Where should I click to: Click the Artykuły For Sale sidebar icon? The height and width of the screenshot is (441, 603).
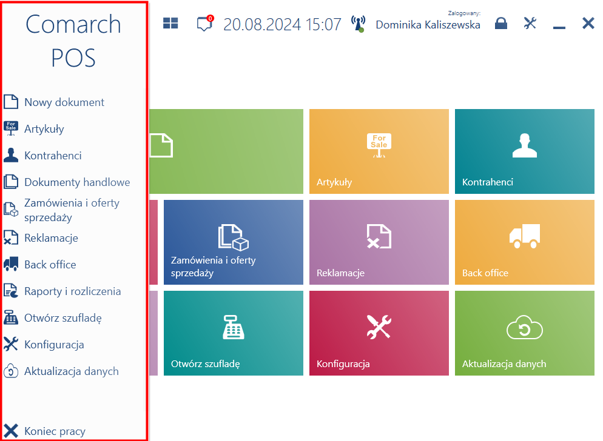click(11, 128)
